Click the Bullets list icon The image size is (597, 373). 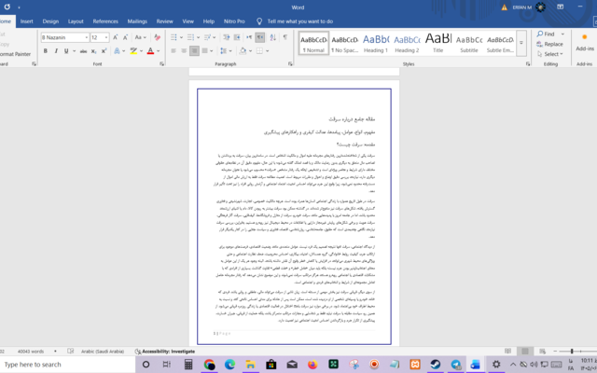(x=174, y=37)
